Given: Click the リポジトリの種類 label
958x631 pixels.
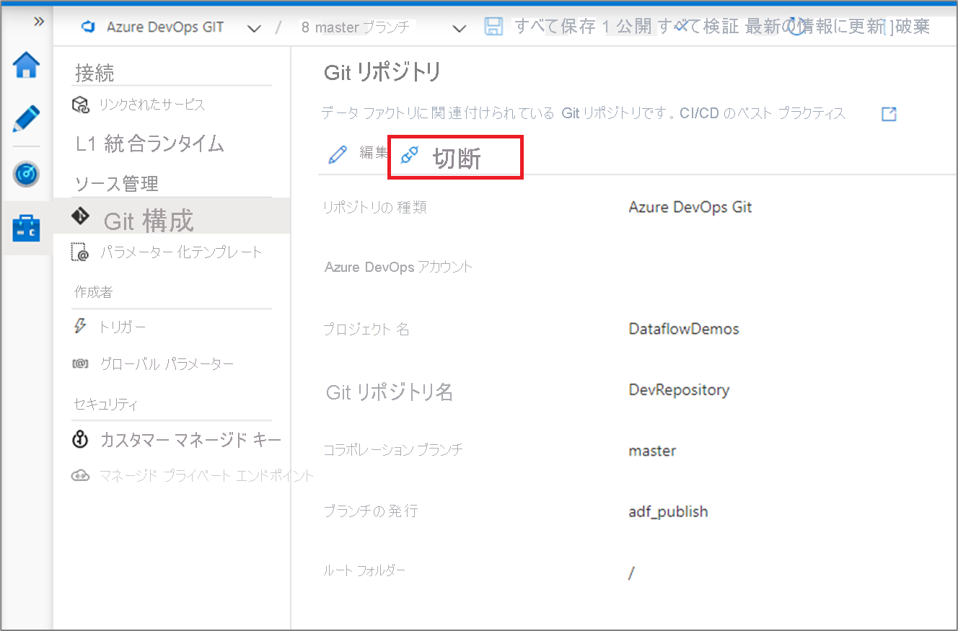Looking at the screenshot, I should [x=374, y=208].
